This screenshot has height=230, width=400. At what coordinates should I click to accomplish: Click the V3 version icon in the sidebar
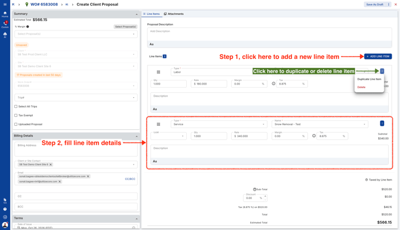[5, 201]
